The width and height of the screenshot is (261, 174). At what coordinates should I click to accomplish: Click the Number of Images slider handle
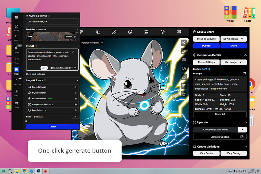(26, 121)
